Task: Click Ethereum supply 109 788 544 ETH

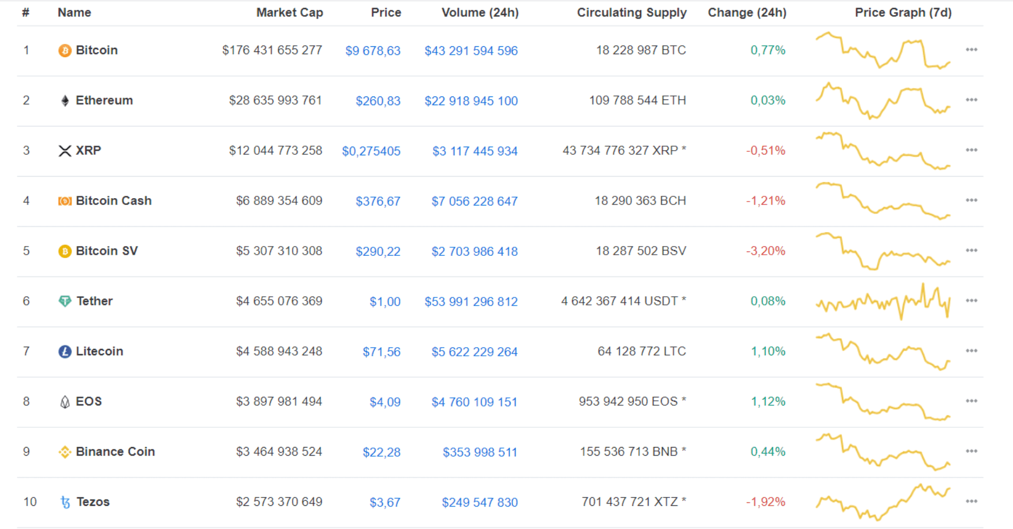Action: (638, 100)
